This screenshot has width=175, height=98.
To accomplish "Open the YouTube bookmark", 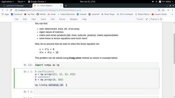I will pyautogui.click(x=29, y=14).
